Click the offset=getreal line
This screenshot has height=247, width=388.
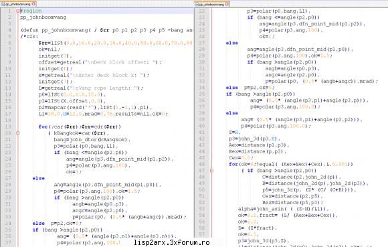(x=100, y=62)
